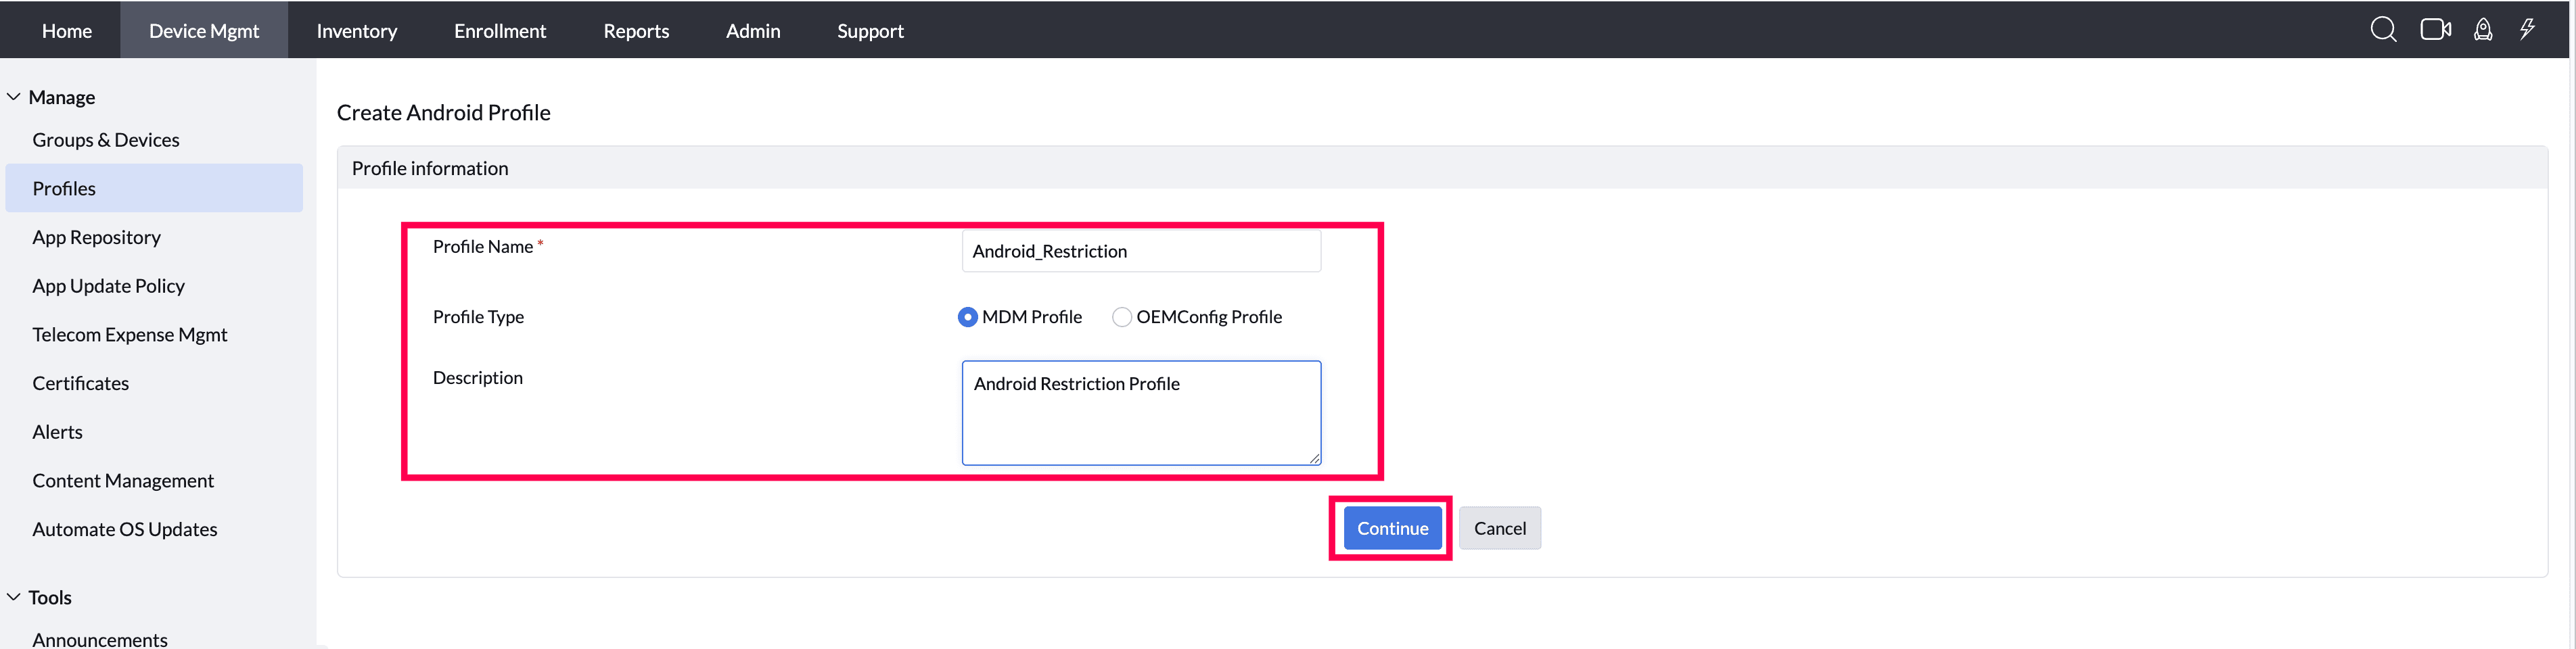Open the Enrollment menu item
This screenshot has width=2576, height=649.
[x=499, y=30]
